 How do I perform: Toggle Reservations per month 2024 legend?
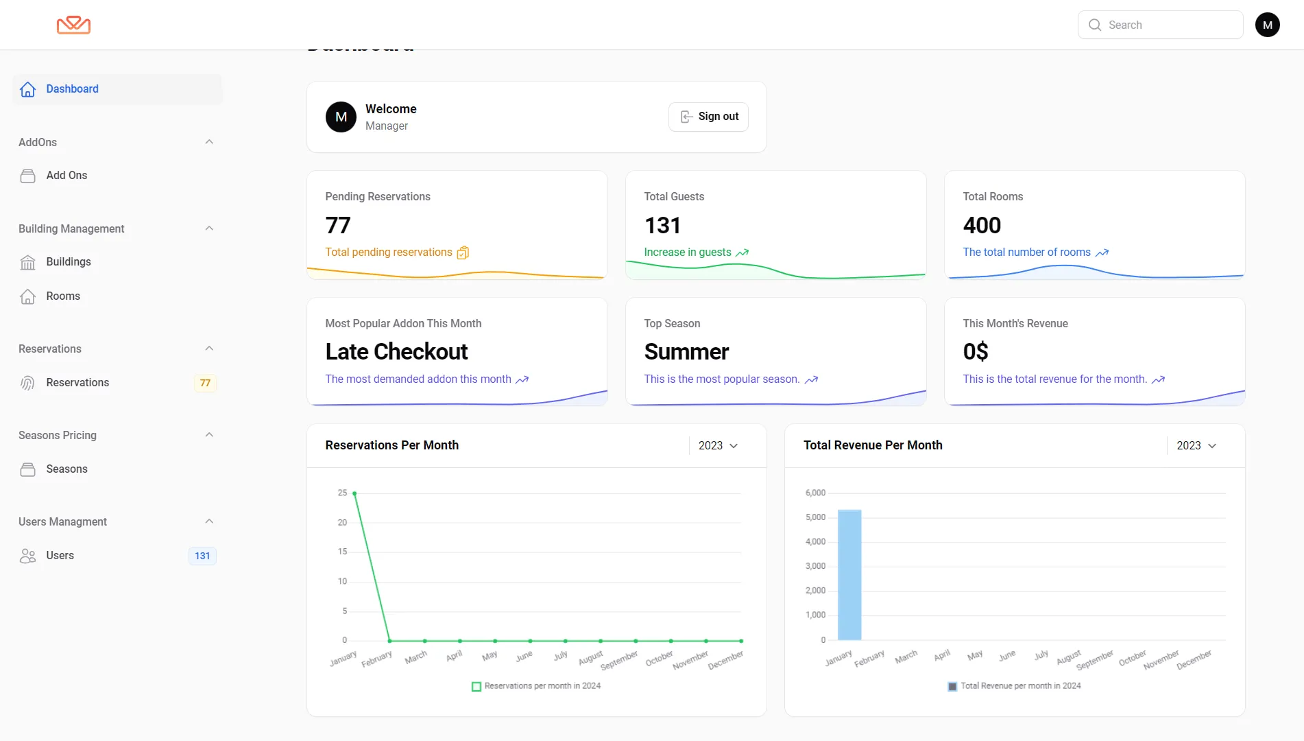[535, 686]
